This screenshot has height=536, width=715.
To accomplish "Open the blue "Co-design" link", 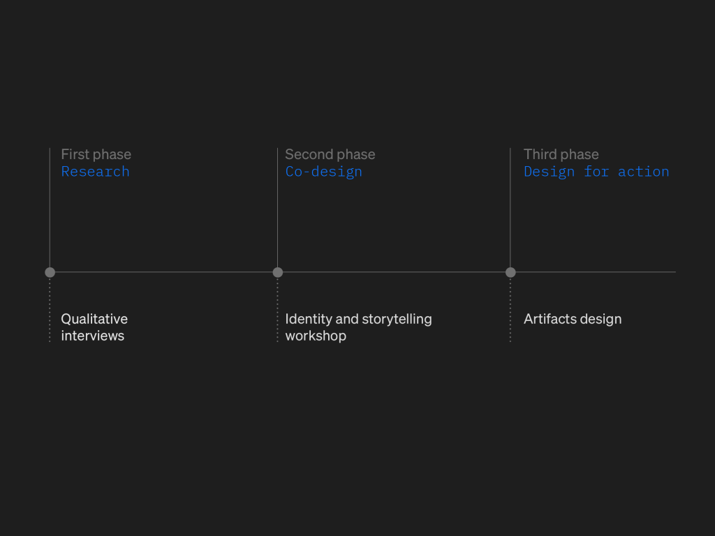I will click(x=323, y=172).
